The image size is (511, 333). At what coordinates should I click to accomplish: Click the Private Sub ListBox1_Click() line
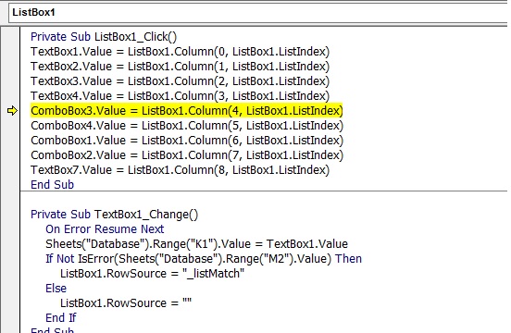click(104, 37)
